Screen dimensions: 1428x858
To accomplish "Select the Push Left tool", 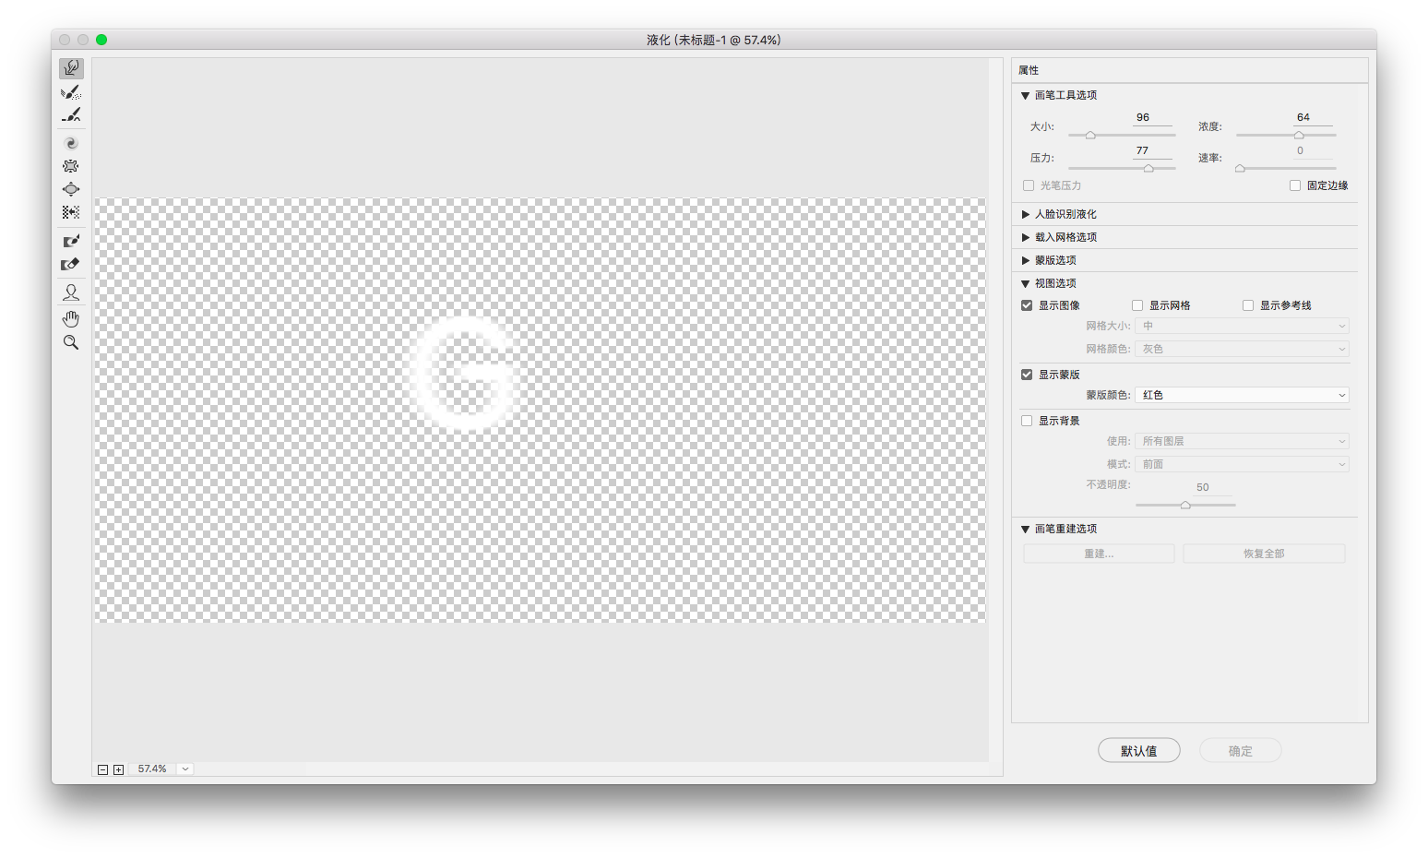I will (71, 212).
